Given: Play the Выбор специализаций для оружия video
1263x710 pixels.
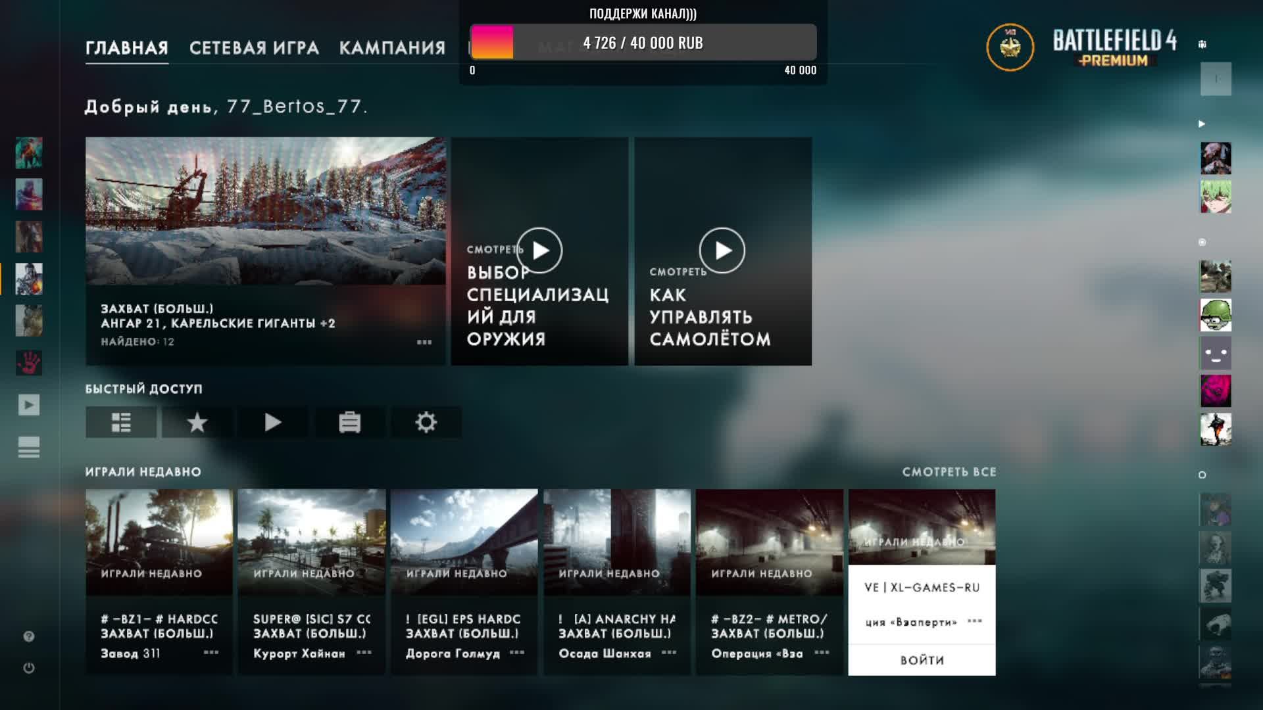Looking at the screenshot, I should click(539, 250).
